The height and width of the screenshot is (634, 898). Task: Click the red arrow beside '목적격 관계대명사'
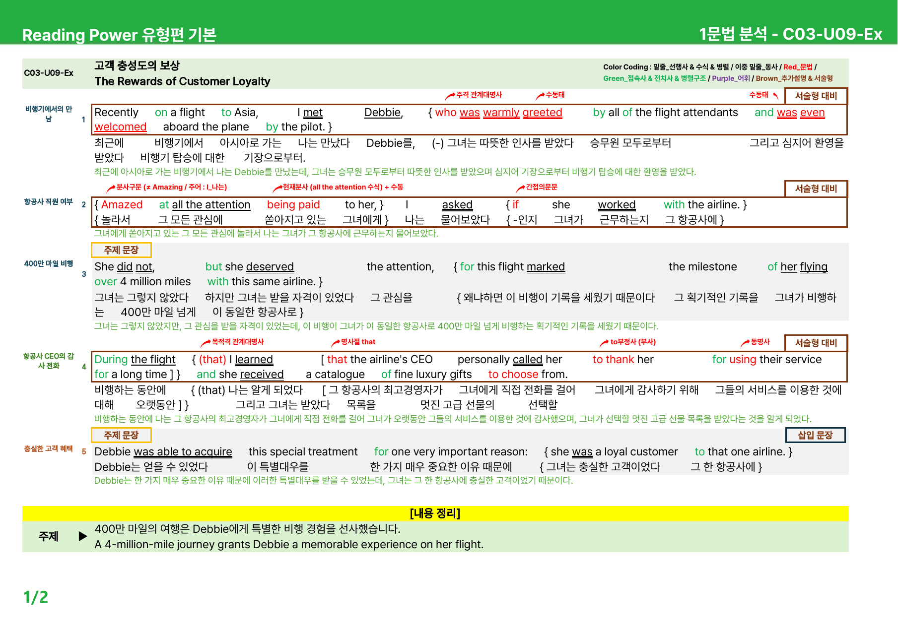point(206,343)
